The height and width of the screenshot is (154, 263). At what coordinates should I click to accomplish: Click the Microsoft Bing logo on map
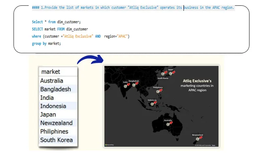(110, 145)
